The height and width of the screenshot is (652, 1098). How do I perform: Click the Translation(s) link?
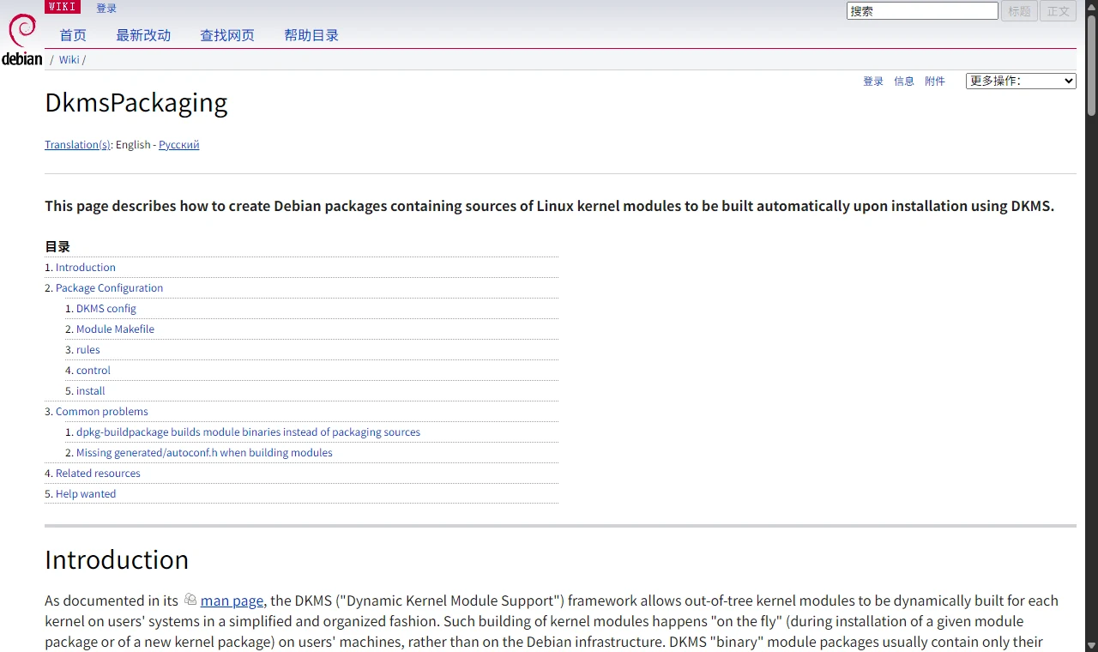(77, 145)
